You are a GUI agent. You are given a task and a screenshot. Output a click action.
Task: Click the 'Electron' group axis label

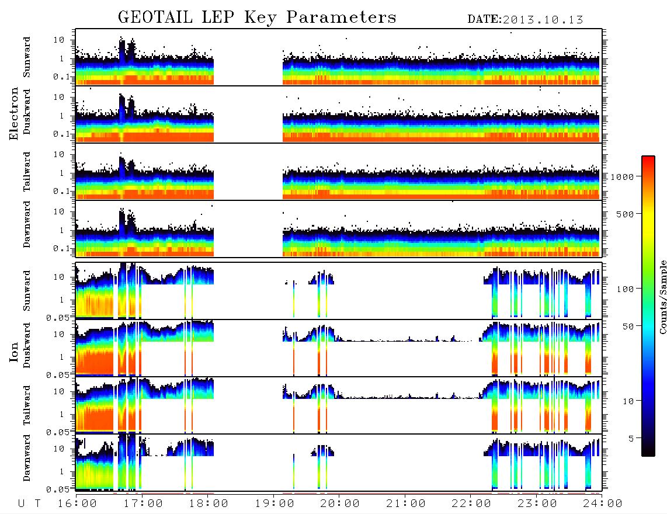[13, 114]
